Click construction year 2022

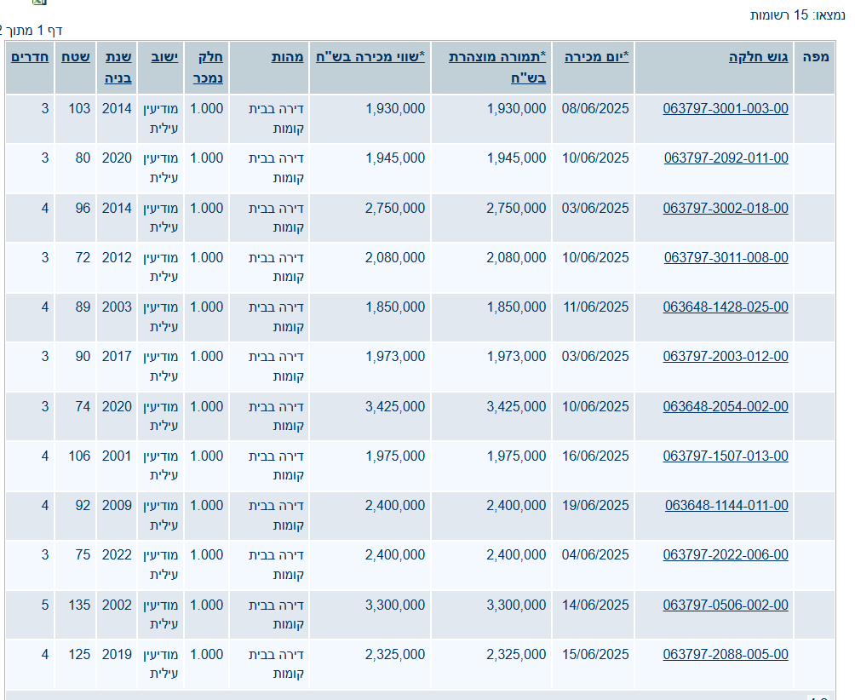click(117, 555)
